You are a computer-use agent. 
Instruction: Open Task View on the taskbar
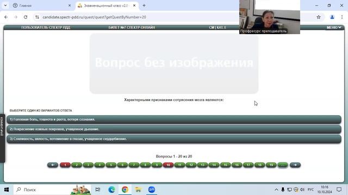98,190
